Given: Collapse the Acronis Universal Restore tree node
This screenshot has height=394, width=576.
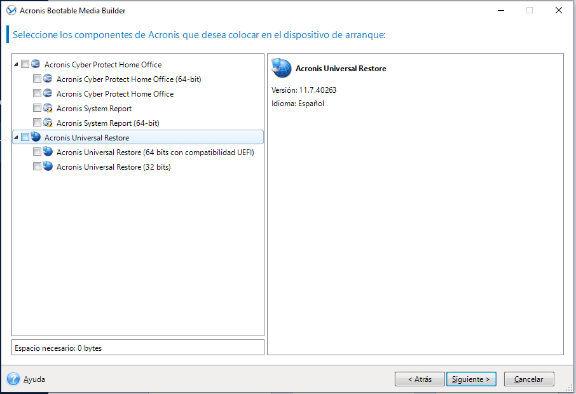Looking at the screenshot, I should pyautogui.click(x=16, y=138).
